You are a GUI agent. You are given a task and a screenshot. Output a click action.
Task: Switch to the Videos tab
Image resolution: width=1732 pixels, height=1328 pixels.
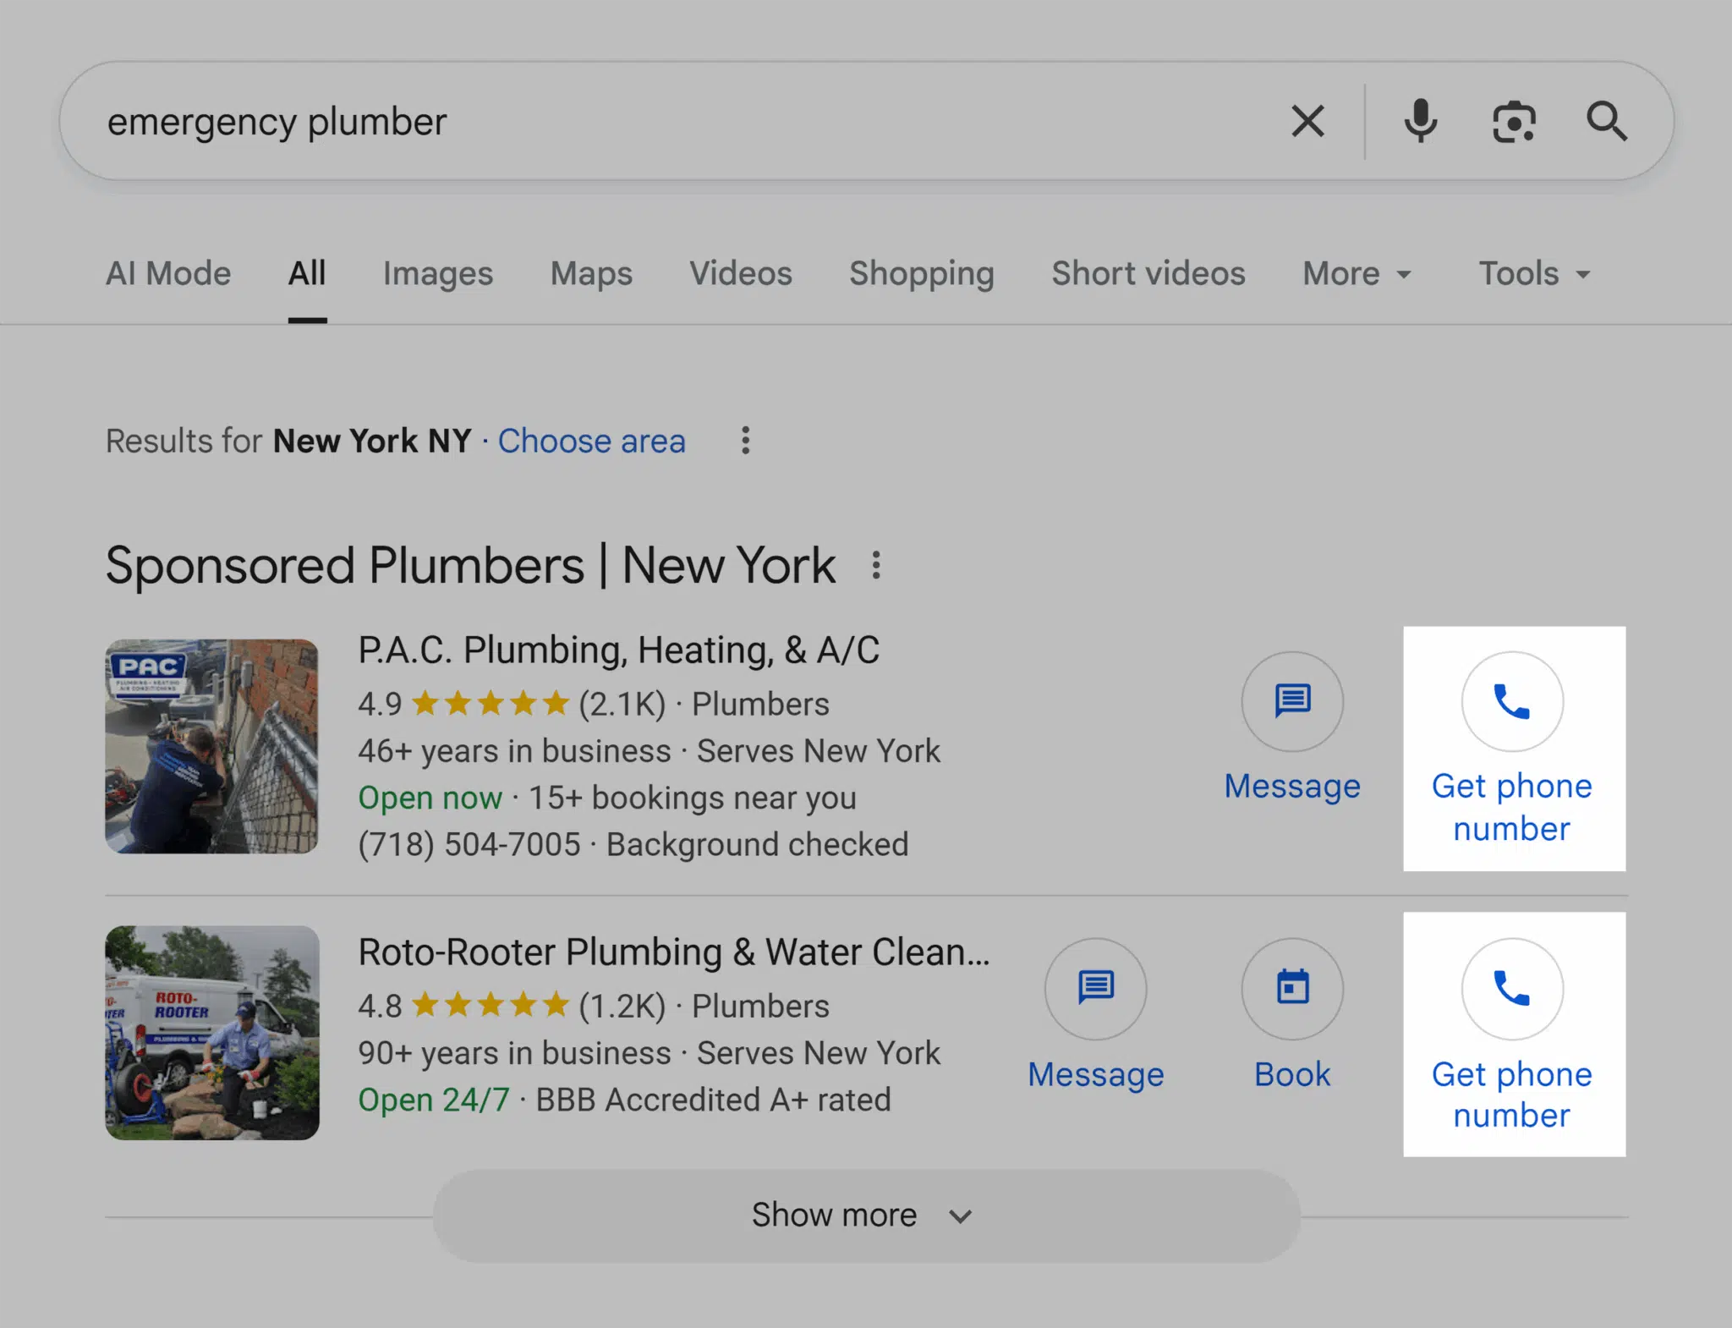741,273
